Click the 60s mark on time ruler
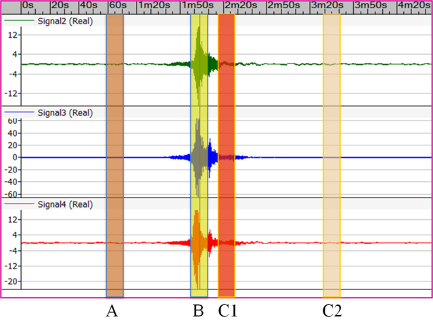Viewport: 433px width, 324px height. coord(118,5)
